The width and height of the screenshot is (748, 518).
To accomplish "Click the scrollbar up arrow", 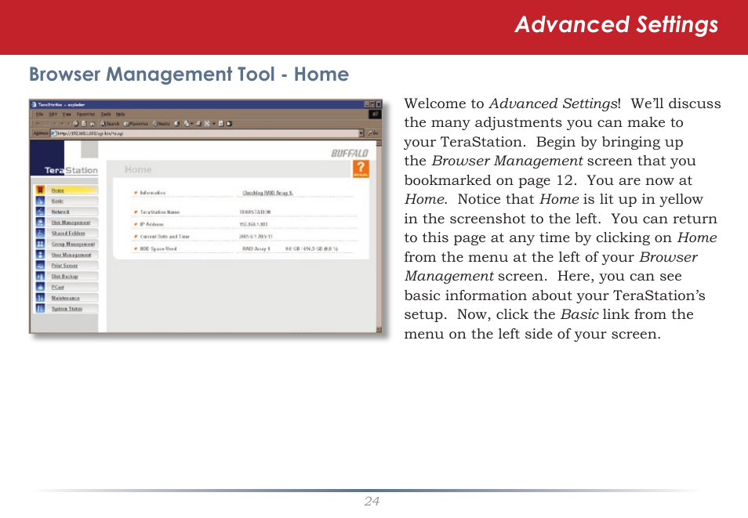I will tap(379, 143).
